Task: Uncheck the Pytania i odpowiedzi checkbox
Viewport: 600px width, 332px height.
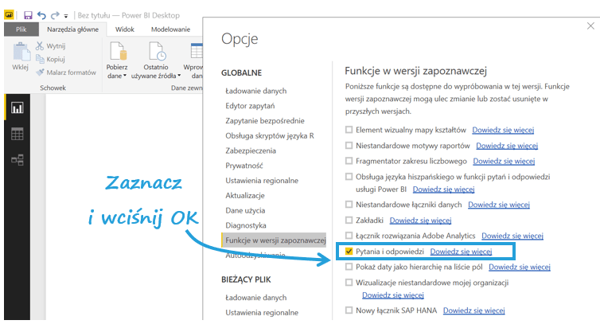Action: [x=349, y=252]
